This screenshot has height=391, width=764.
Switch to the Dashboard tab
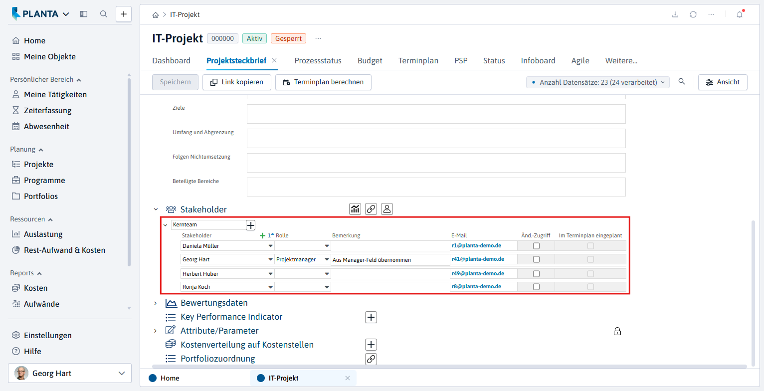pyautogui.click(x=171, y=60)
